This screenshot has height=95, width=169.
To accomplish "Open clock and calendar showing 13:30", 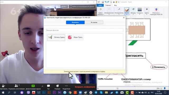I will point(158,93).
